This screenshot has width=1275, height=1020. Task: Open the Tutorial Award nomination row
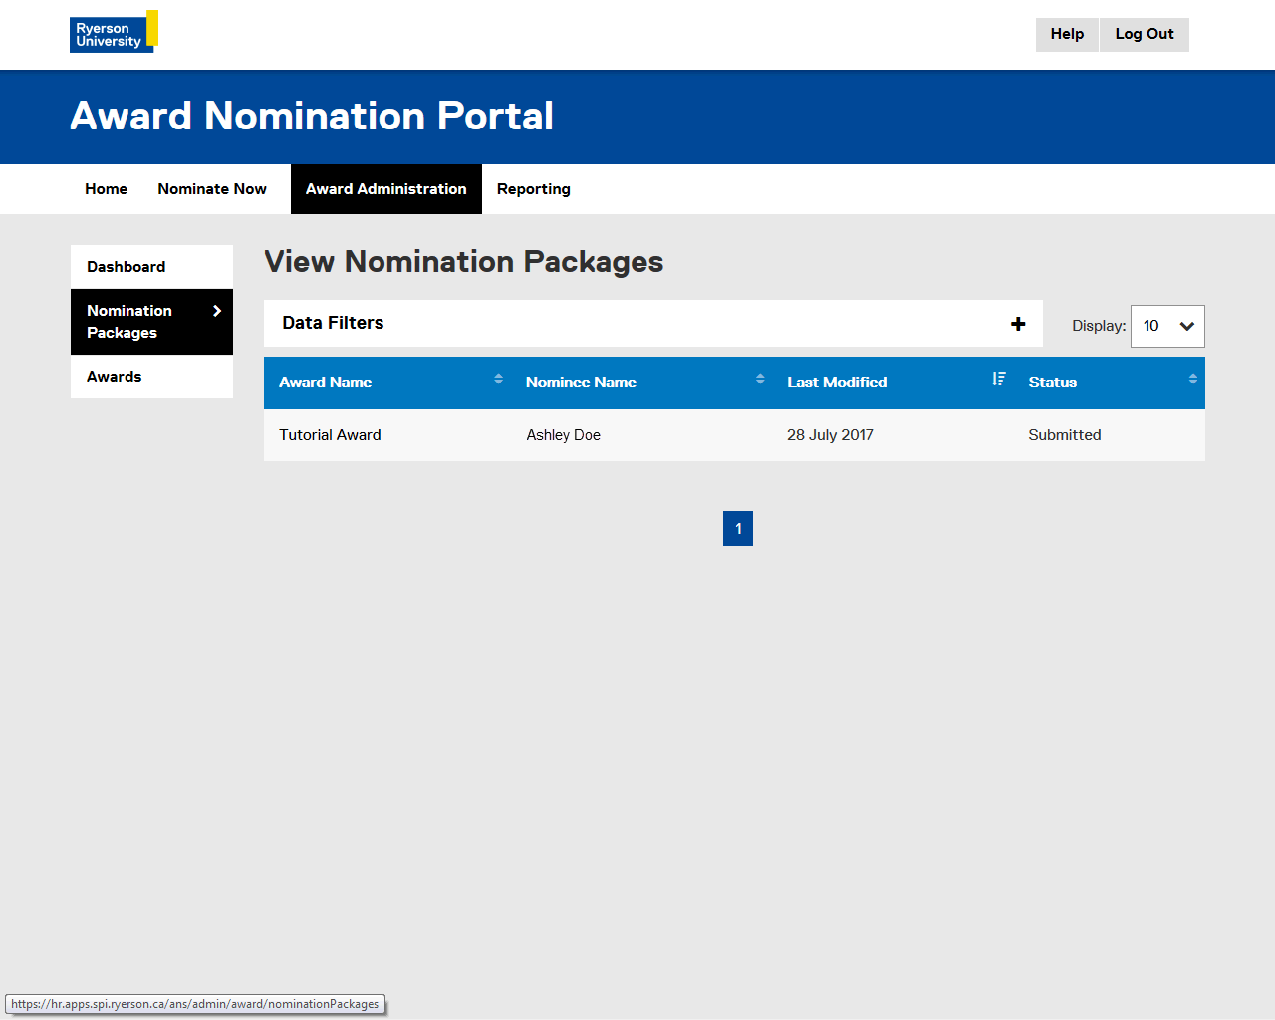[330, 435]
